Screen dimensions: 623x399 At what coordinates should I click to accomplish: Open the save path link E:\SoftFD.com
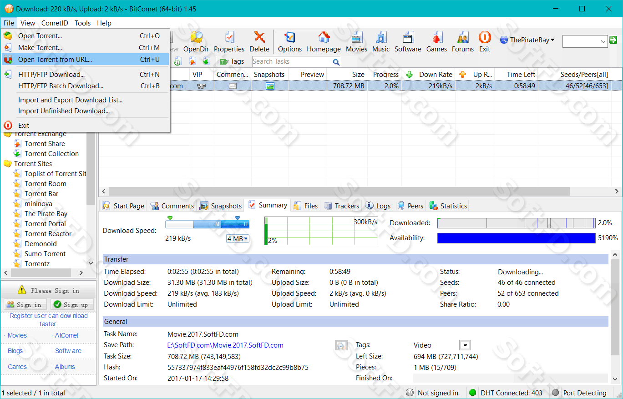[x=225, y=345]
